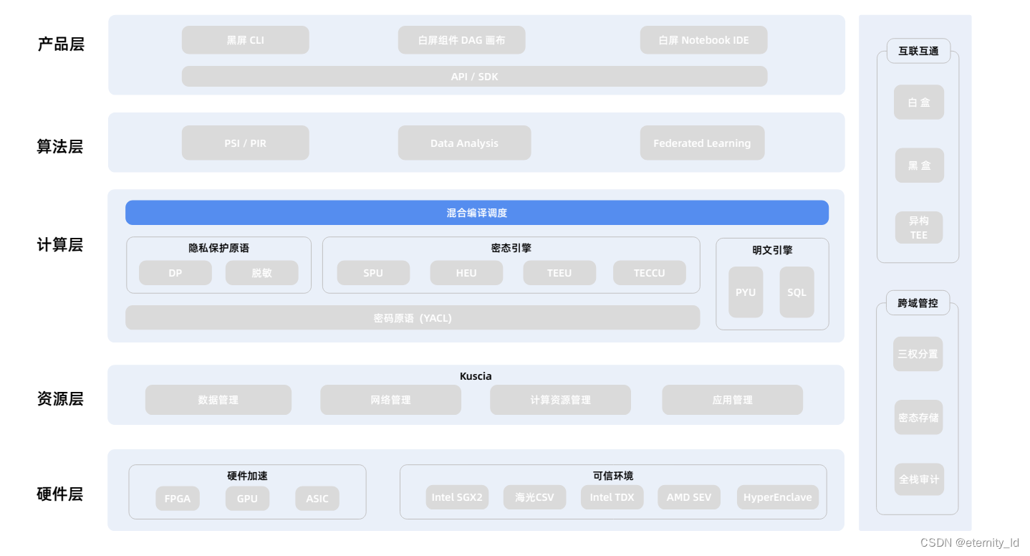1030x556 pixels.
Task: Choose the AMD SEV box
Action: [x=689, y=497]
